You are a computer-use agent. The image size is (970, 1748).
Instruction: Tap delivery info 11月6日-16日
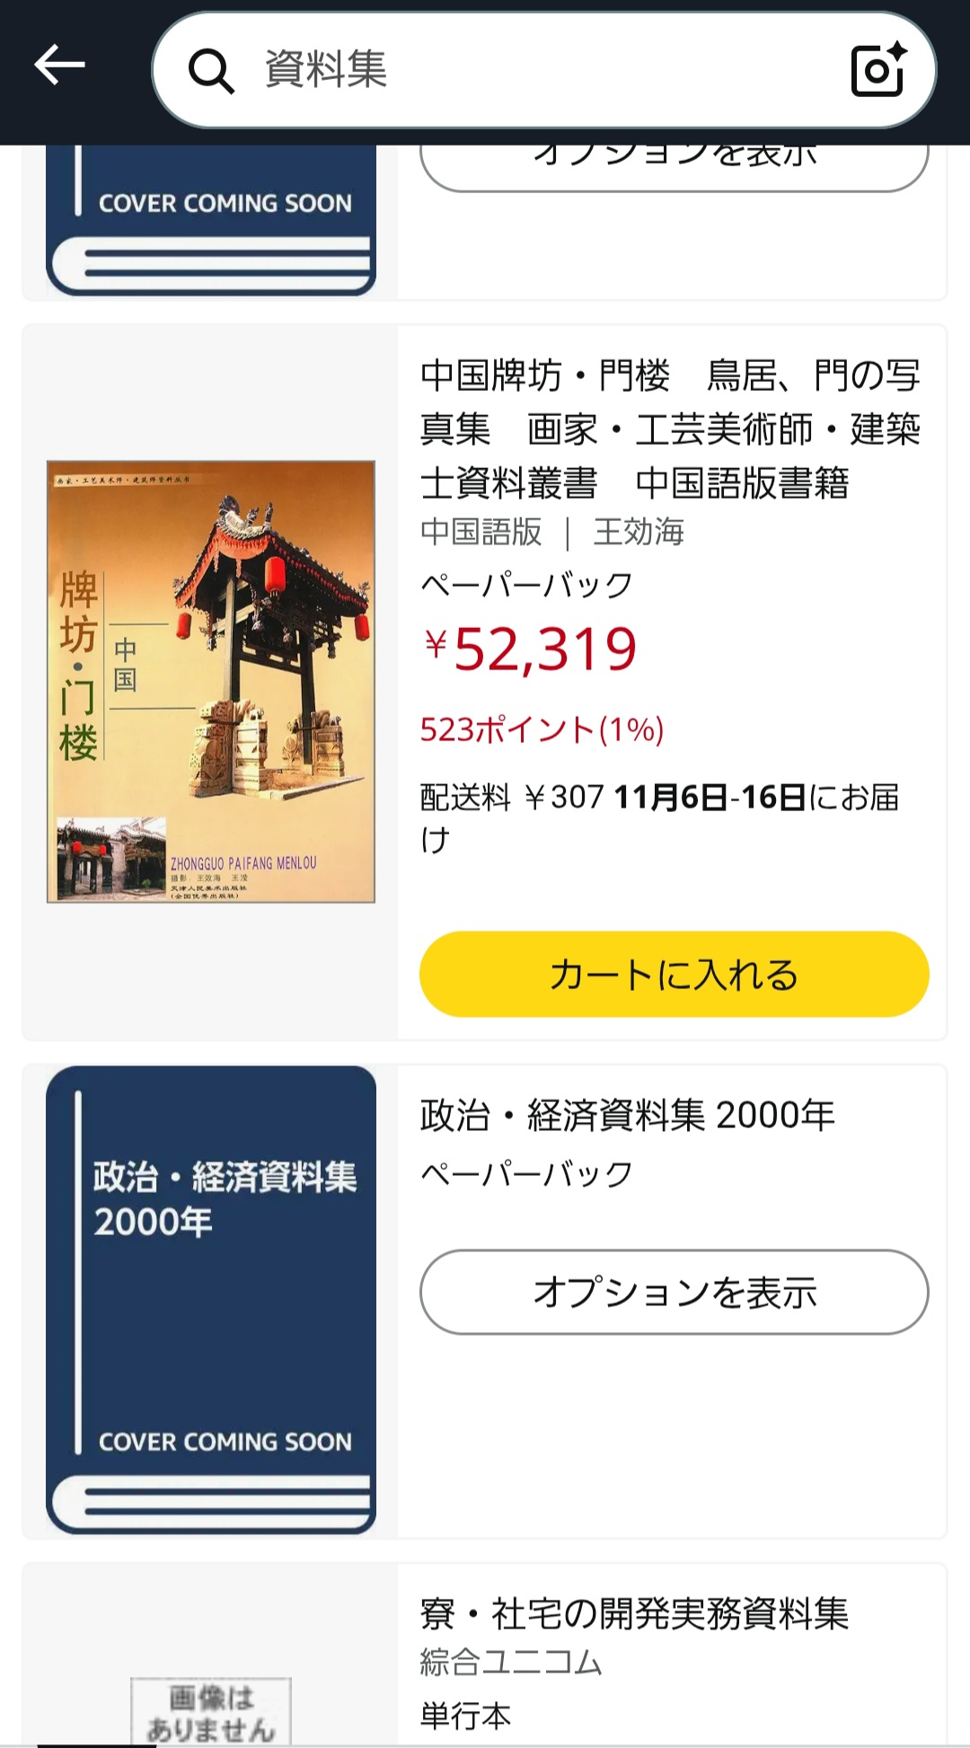[710, 797]
